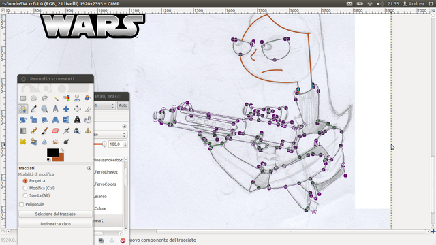Screen dimensions: 436x245
Task: Select the Paintbrush tool
Action: (44, 131)
